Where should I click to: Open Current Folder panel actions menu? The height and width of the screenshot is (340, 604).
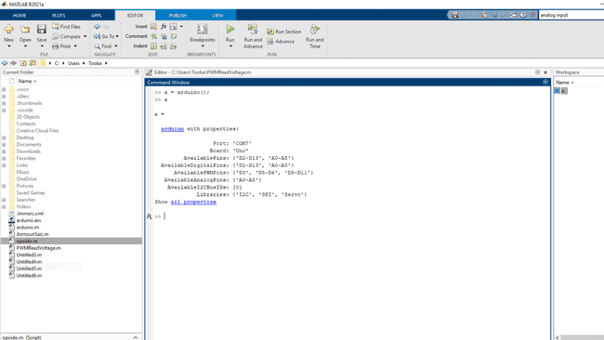(138, 72)
